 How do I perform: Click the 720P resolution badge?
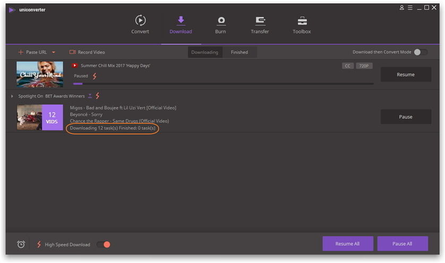click(364, 66)
